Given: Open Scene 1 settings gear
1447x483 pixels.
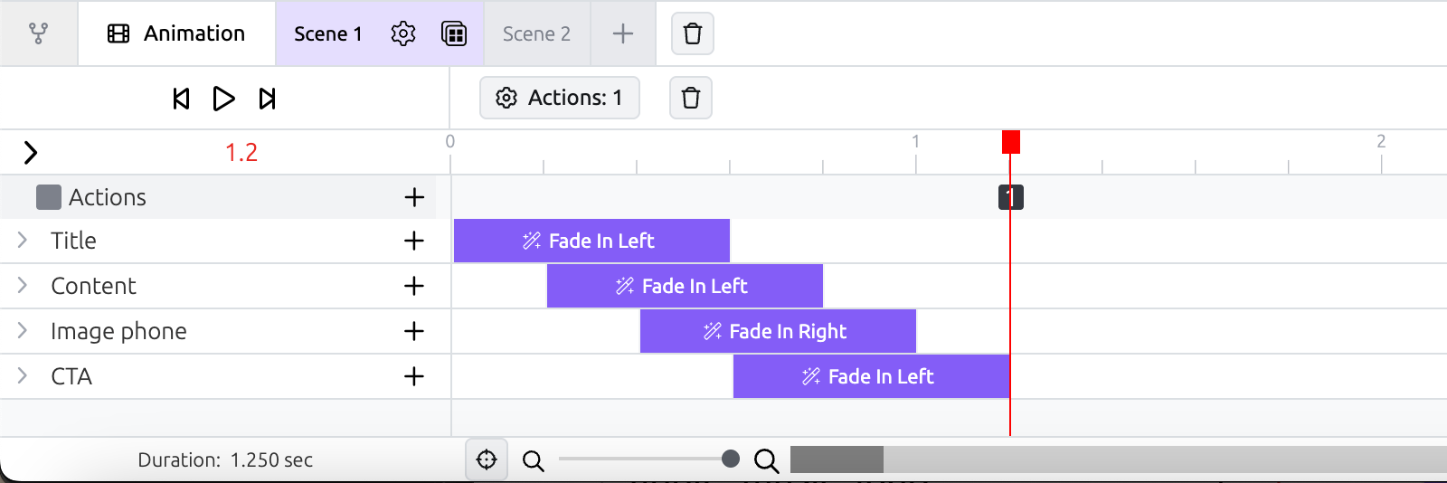Looking at the screenshot, I should coord(403,33).
